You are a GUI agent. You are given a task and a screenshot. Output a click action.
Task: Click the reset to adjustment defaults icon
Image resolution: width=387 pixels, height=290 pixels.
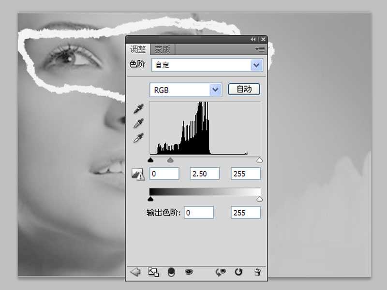238,272
